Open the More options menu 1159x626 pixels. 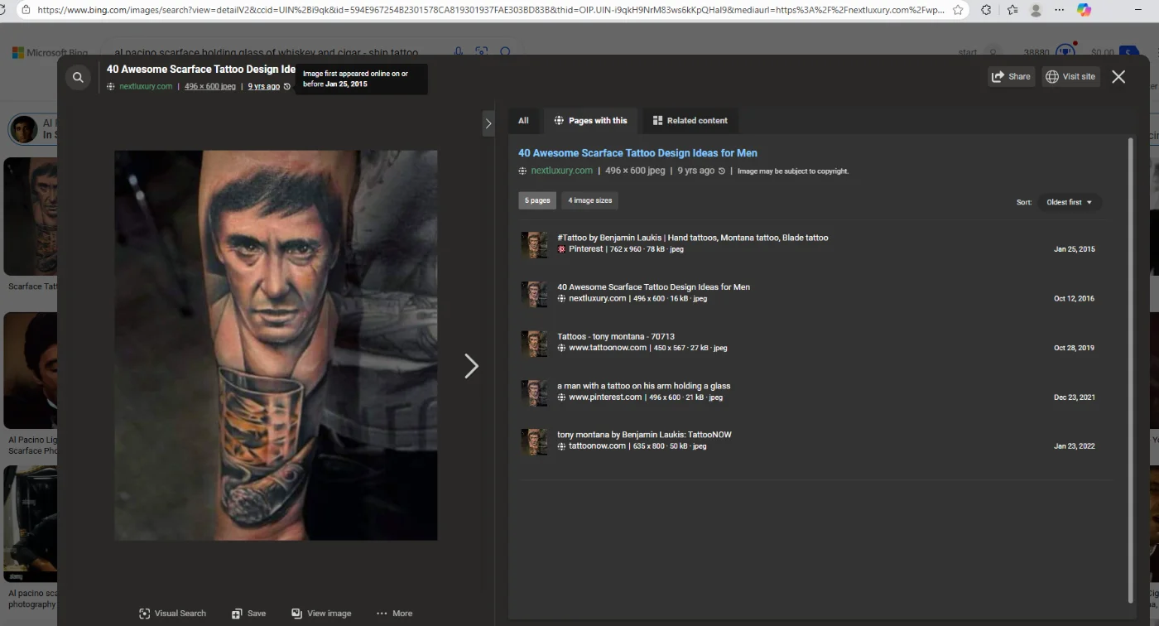click(x=394, y=614)
